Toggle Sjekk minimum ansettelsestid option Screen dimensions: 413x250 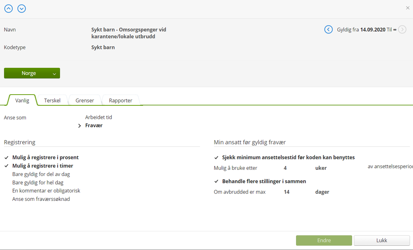pyautogui.click(x=288, y=157)
